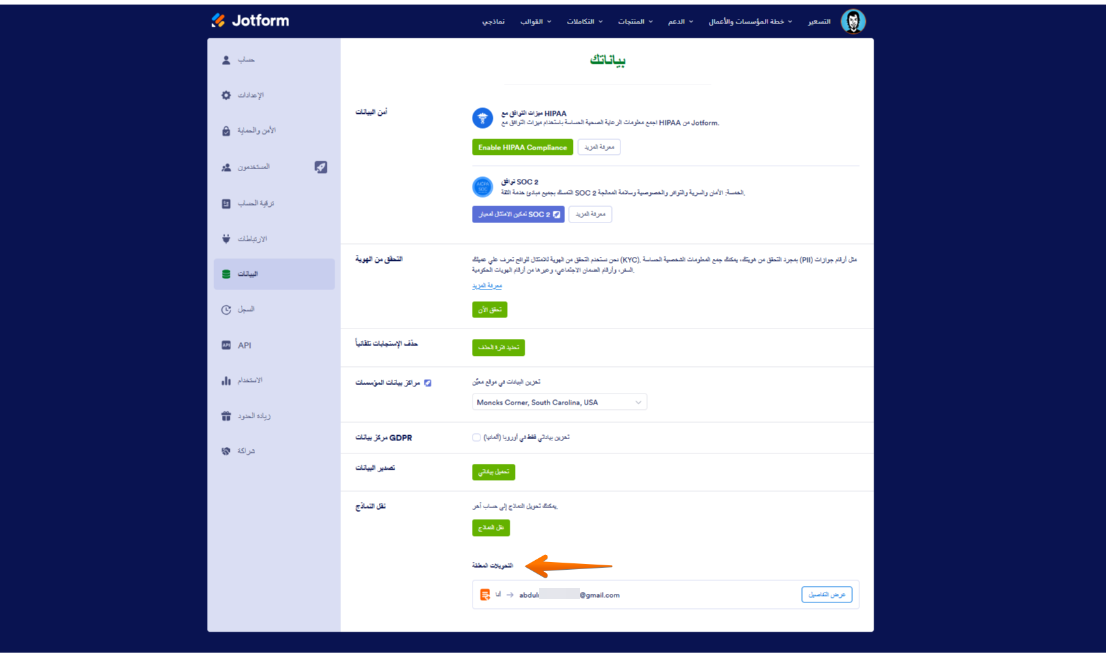Image resolution: width=1106 pixels, height=657 pixels.
Task: Toggle the GDPR store data in Europe checkbox
Action: [x=477, y=438]
